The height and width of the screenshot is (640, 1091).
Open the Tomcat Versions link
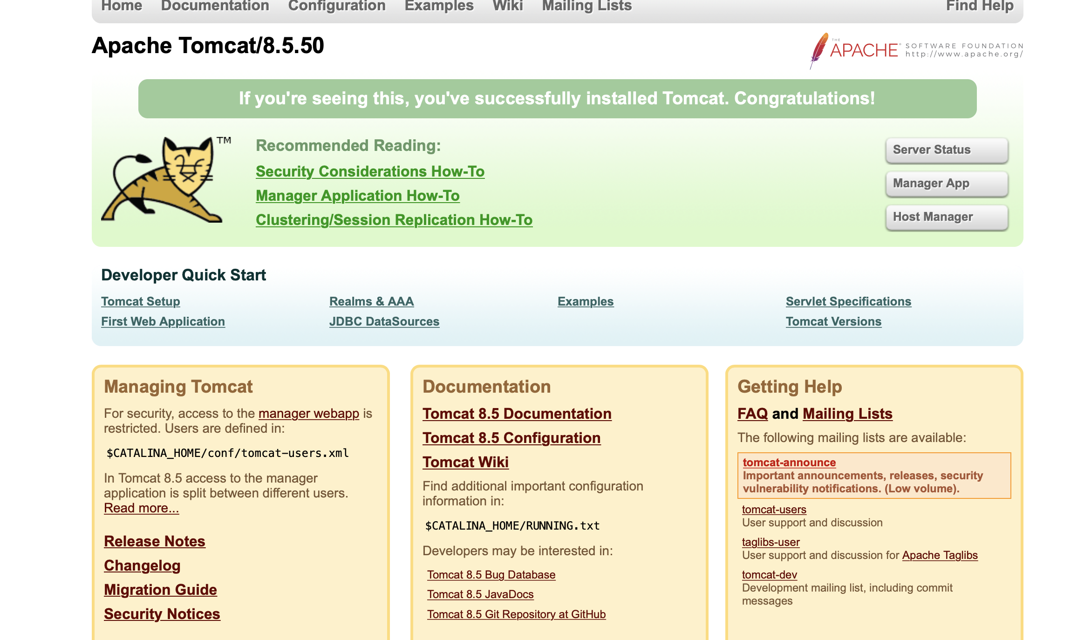[833, 321]
